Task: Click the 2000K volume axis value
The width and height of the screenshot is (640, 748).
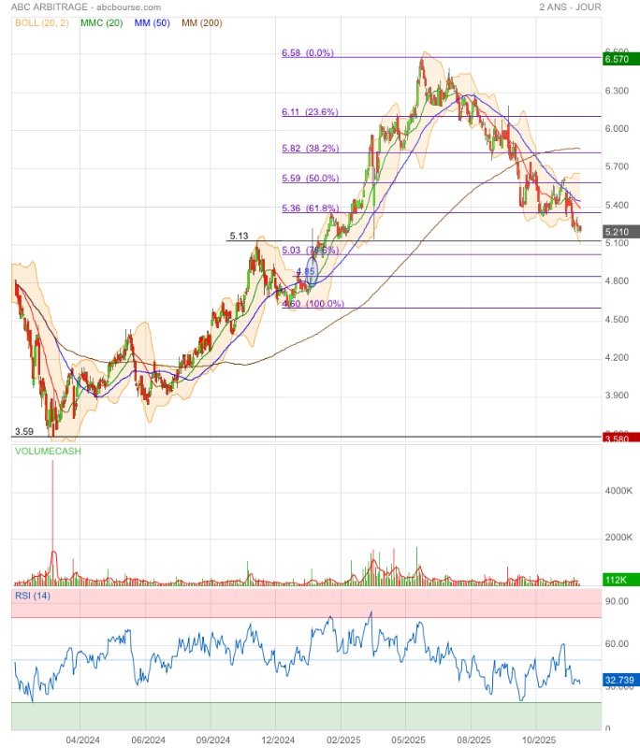Action: 618,538
